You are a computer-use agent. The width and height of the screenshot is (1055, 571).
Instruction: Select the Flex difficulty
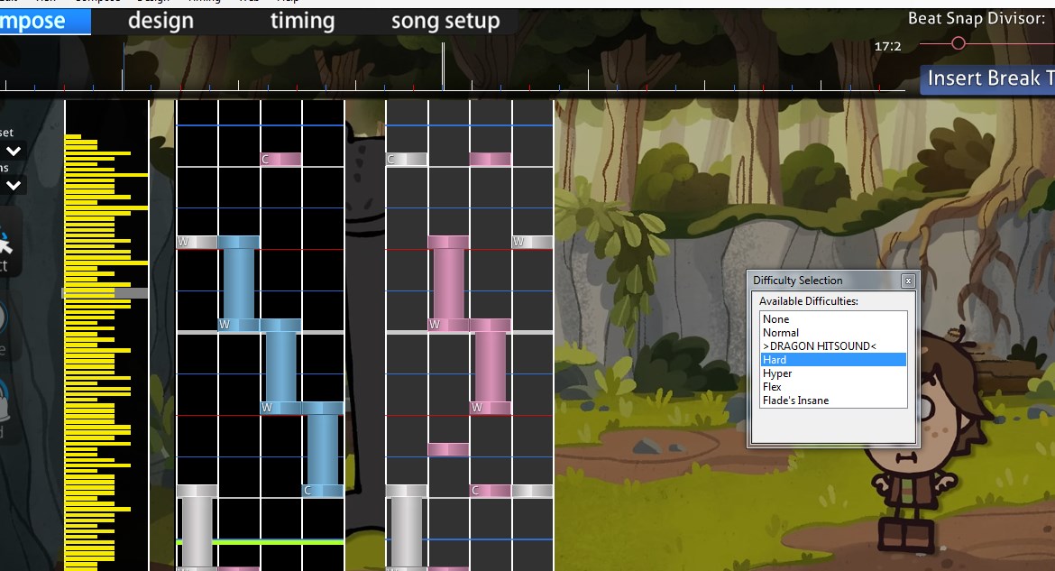[772, 387]
